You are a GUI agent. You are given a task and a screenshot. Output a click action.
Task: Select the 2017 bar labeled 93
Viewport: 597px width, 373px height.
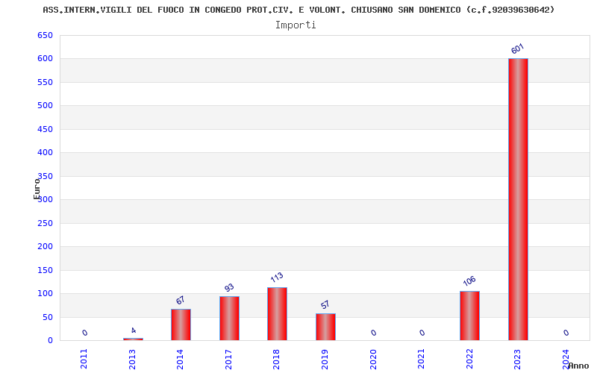pyautogui.click(x=229, y=319)
